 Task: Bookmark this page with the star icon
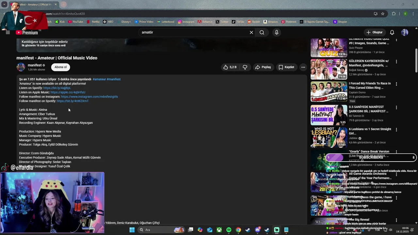383,14
